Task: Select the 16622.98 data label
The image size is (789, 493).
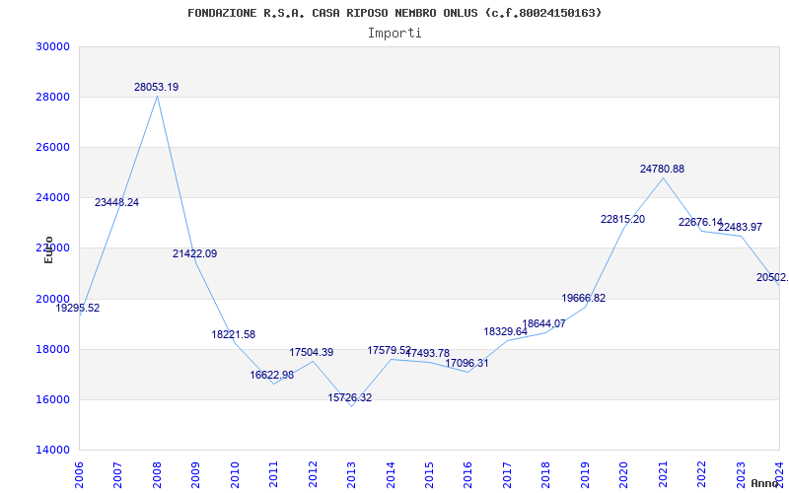Action: pos(272,376)
